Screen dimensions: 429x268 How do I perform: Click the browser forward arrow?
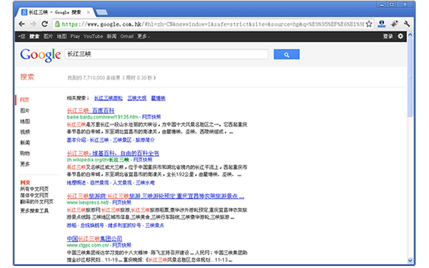(x=33, y=24)
